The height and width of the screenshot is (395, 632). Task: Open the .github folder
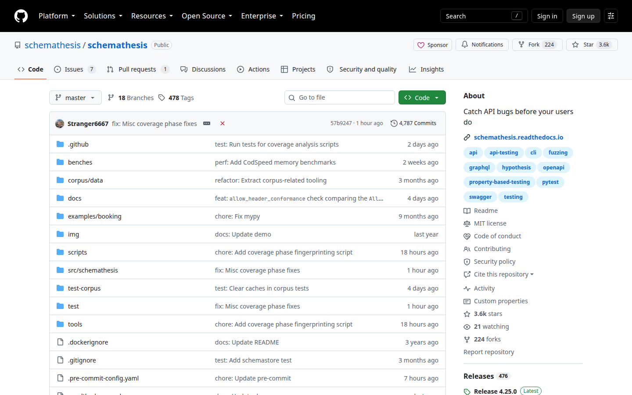point(78,144)
